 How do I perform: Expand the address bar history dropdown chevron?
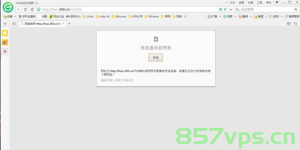(231, 10)
